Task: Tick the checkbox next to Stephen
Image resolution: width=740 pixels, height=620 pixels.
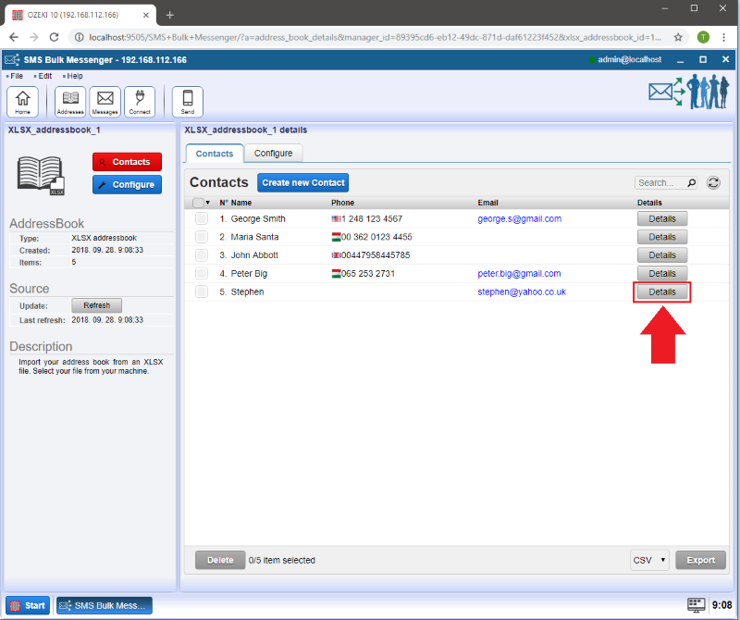Action: pyautogui.click(x=201, y=291)
